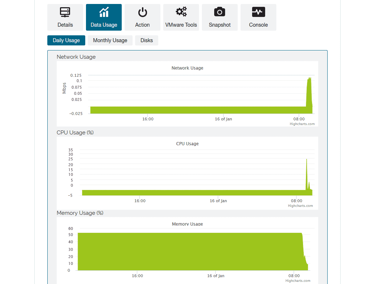
Task: Click the 16:00 label on Memory chart
Action: coord(137,276)
